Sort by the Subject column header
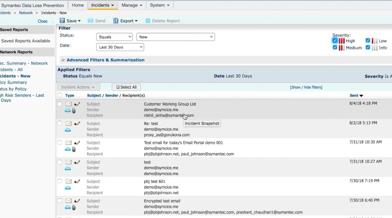This screenshot has width=392, height=218. (x=94, y=95)
